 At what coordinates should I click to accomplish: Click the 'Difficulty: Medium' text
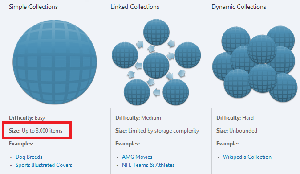(x=138, y=118)
